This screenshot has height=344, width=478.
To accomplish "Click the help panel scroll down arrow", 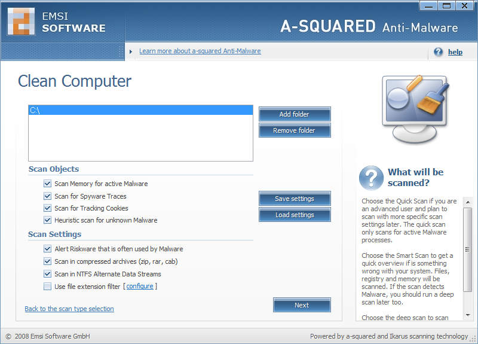I will 468,315.
